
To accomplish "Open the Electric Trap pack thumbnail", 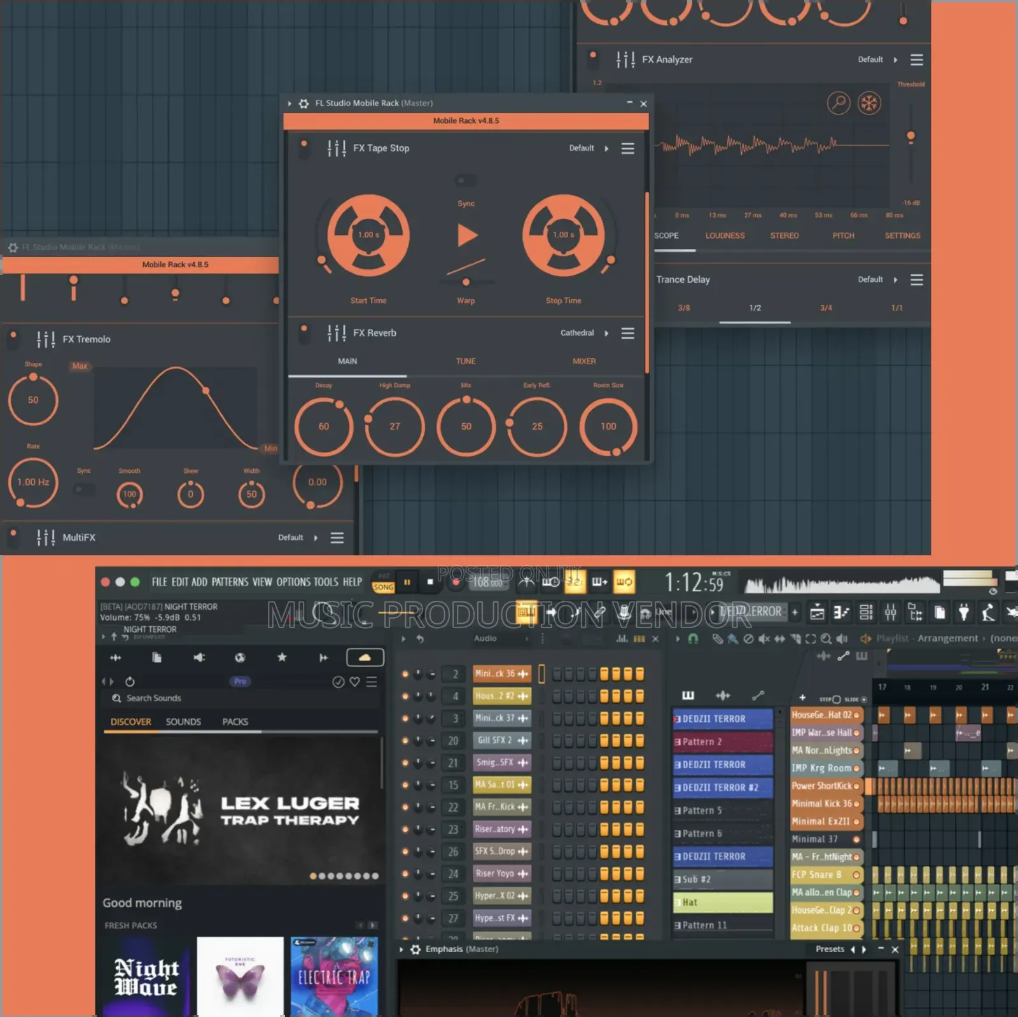I will pyautogui.click(x=334, y=976).
